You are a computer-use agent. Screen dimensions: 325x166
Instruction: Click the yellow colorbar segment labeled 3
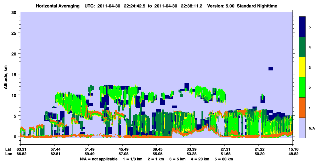[x=302, y=67]
